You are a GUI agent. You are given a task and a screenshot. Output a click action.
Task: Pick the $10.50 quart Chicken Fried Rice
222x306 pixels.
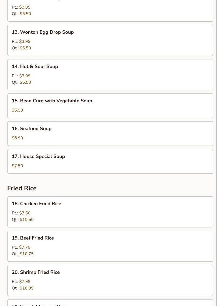coord(27,220)
